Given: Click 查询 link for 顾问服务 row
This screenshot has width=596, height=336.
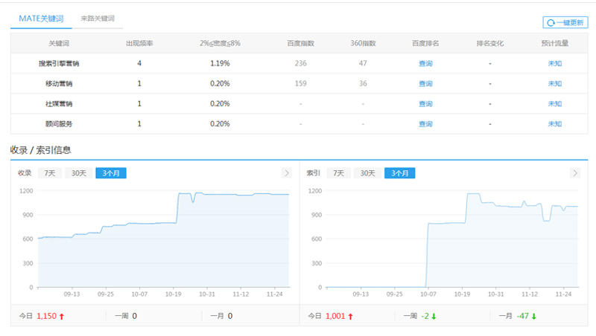Looking at the screenshot, I should (x=425, y=123).
